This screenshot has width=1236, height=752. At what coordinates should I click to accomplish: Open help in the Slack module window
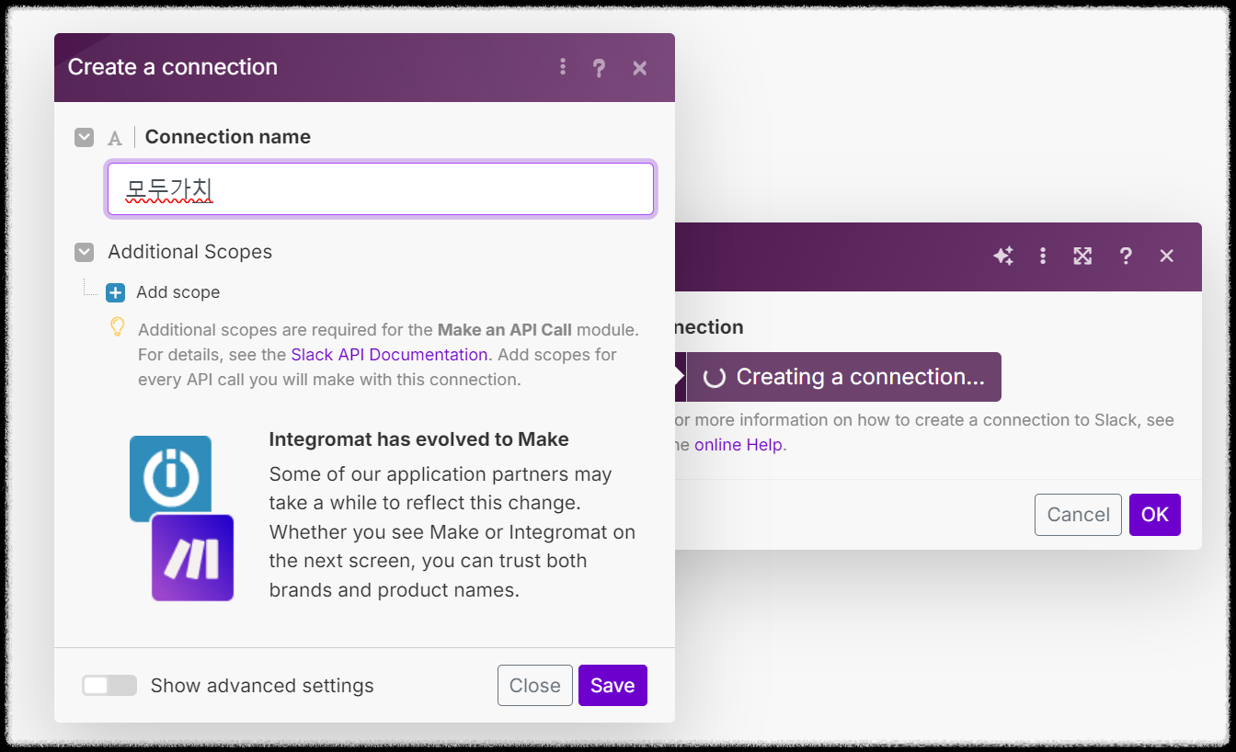[1125, 256]
